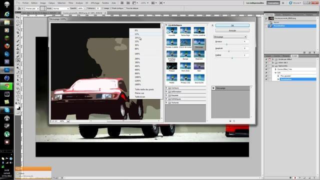The height and width of the screenshot is (180, 320).
Task: Choose the Néon filter thumbnail
Action: coord(199,67)
